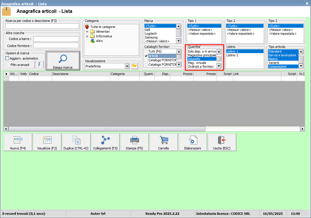Click Marca list scroll down arrow

pos(178,41)
